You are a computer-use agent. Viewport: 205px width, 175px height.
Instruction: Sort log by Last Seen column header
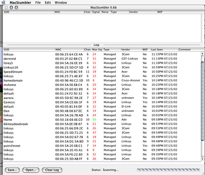pyautogui.click(x=164, y=50)
